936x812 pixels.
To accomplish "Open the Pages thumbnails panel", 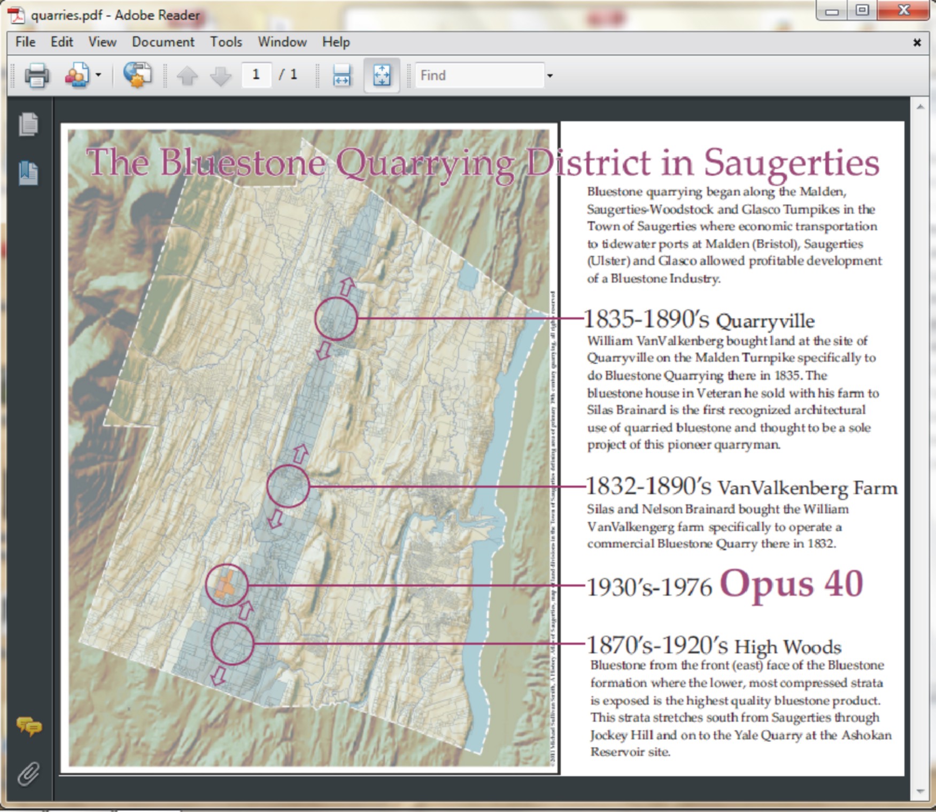I will click(28, 124).
